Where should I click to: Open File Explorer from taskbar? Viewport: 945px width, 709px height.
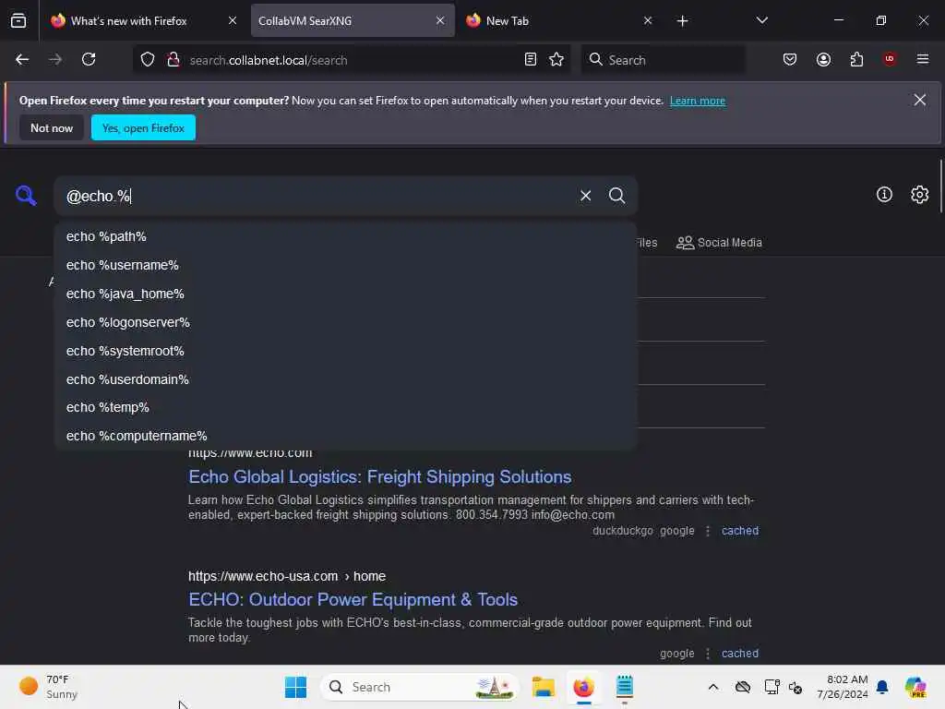click(543, 687)
